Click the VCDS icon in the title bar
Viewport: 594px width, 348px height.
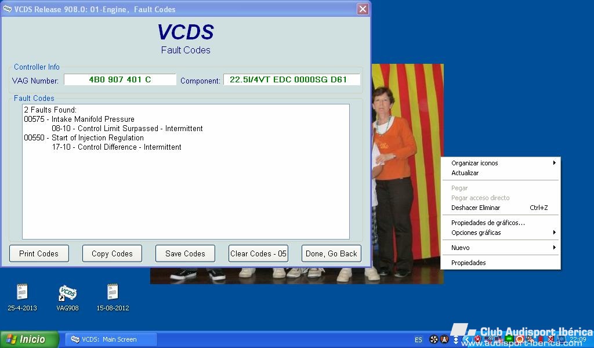[8, 9]
